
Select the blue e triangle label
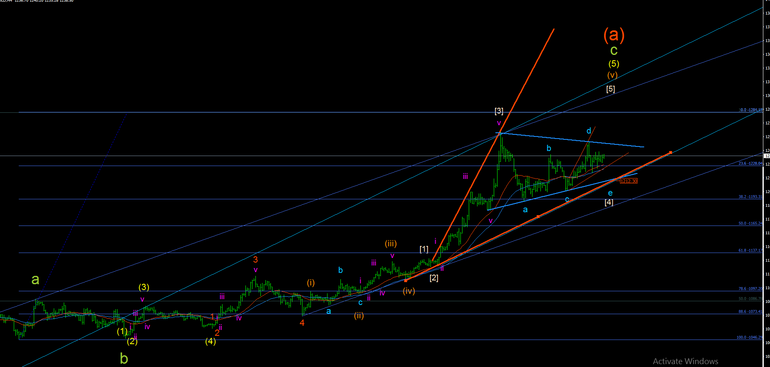click(x=610, y=193)
